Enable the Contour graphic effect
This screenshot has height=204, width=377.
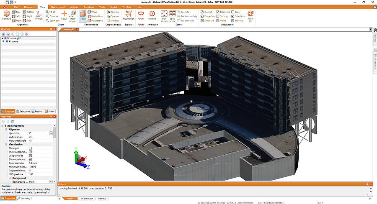[113, 12]
